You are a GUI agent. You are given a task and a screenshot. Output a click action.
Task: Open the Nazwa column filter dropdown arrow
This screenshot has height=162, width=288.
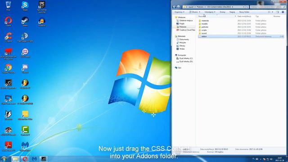point(235,16)
